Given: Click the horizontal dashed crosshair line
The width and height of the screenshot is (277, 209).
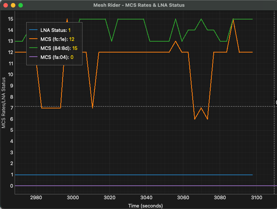Looking at the screenshot, I should 150,106.
